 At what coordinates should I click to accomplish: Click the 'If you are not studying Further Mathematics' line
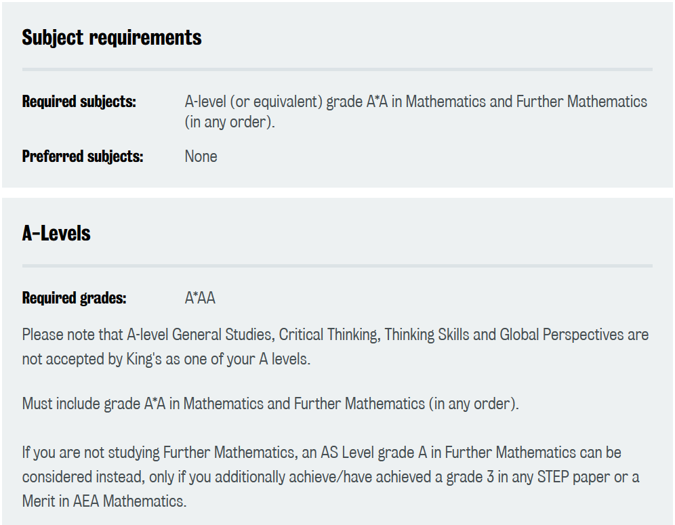[x=321, y=453]
